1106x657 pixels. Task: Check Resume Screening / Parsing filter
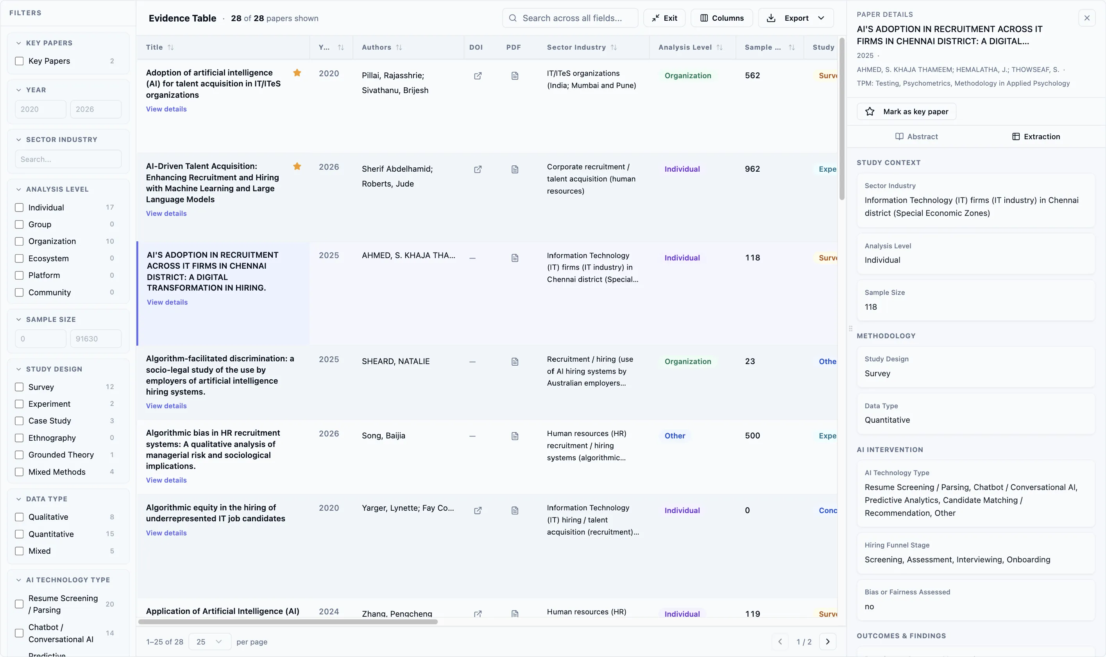pyautogui.click(x=19, y=604)
